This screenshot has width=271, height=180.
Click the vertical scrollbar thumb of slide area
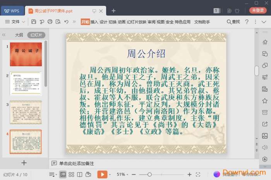point(257,71)
